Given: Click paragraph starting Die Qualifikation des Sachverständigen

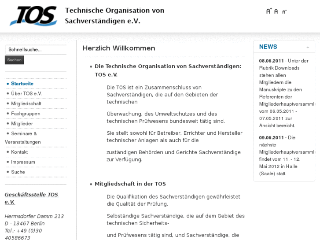Looking at the screenshot, I should pos(173,200).
